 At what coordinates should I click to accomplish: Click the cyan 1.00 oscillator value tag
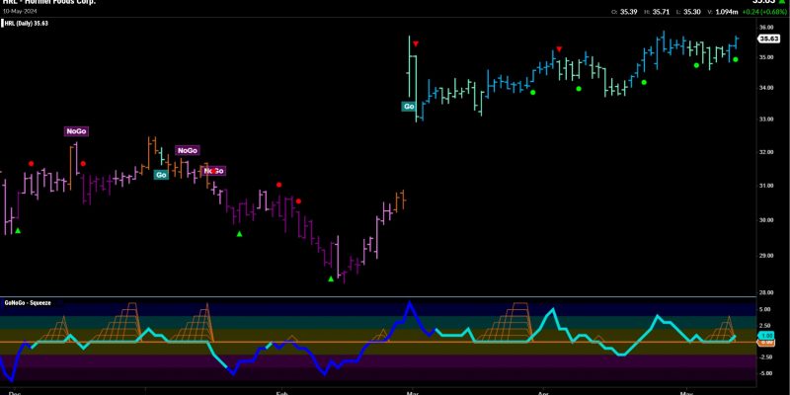pyautogui.click(x=766, y=336)
